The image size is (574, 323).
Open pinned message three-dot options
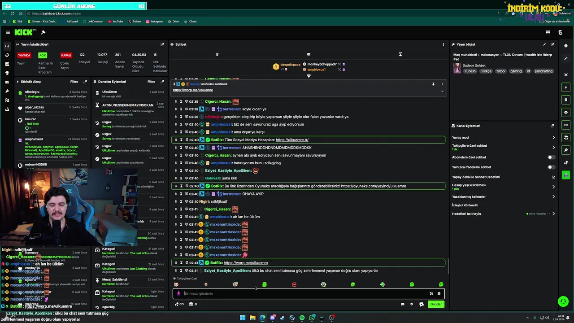pos(442,84)
